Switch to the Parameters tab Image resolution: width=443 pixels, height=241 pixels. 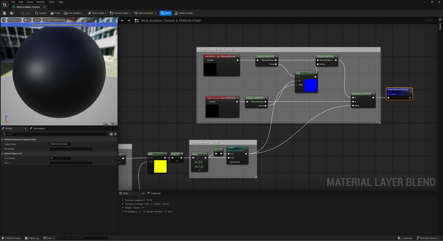[39, 128]
